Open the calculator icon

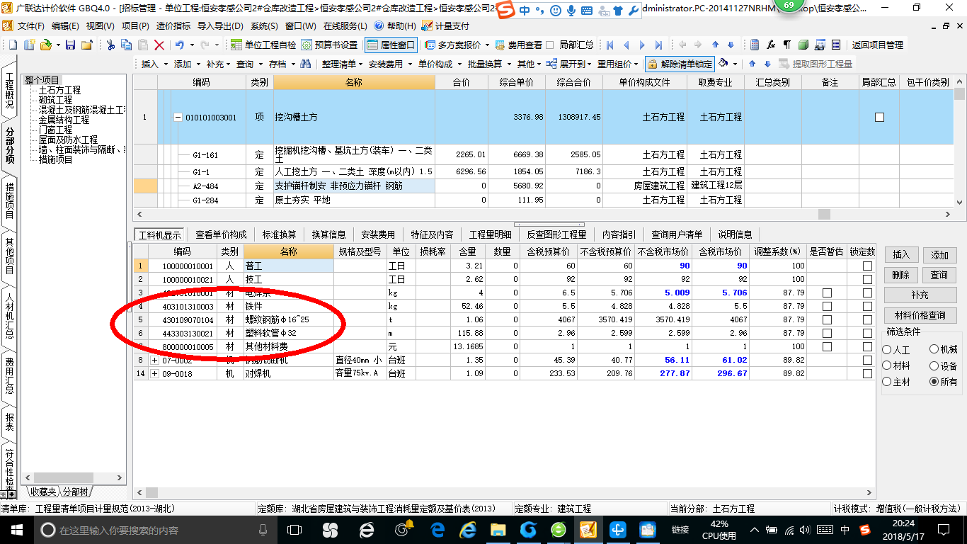[x=755, y=45]
